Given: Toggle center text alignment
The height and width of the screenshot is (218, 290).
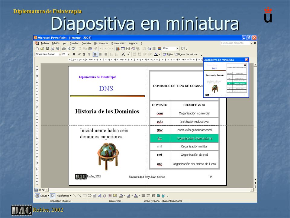Looking at the screenshot, I should (100, 54).
